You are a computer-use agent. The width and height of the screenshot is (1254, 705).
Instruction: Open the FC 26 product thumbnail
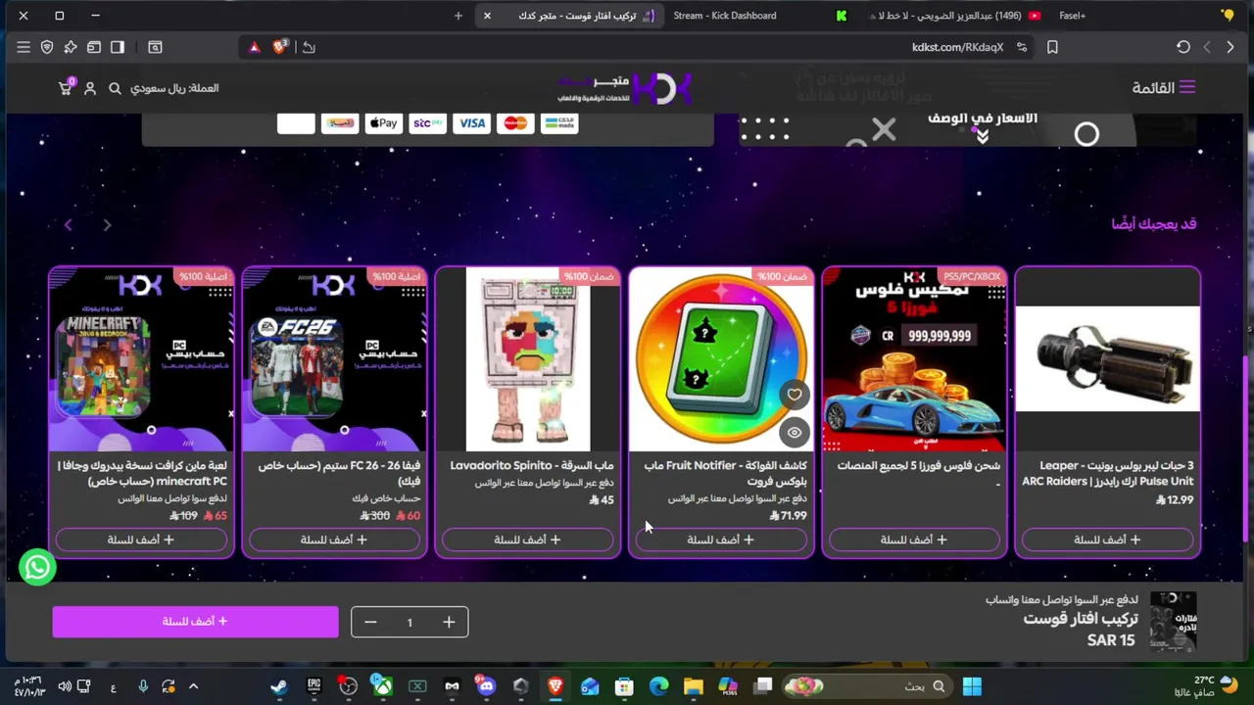click(x=334, y=359)
